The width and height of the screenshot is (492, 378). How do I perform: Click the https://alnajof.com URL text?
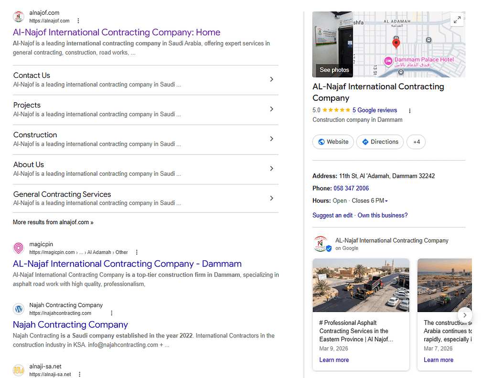[x=49, y=21]
